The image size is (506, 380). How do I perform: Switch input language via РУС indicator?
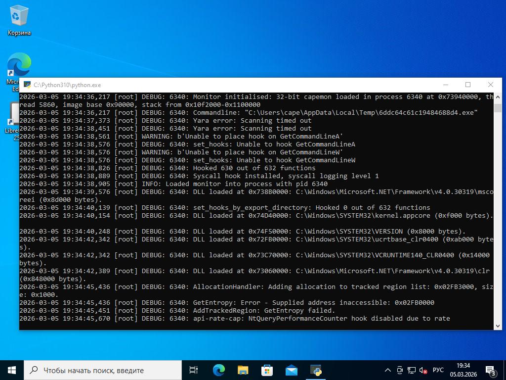(x=438, y=370)
